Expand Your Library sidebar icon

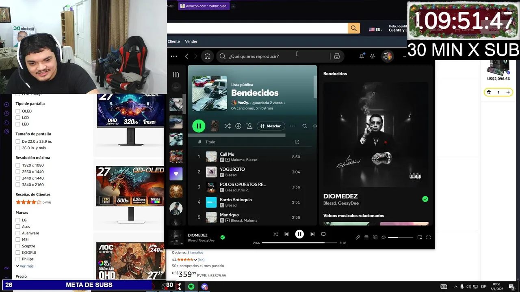click(x=176, y=75)
